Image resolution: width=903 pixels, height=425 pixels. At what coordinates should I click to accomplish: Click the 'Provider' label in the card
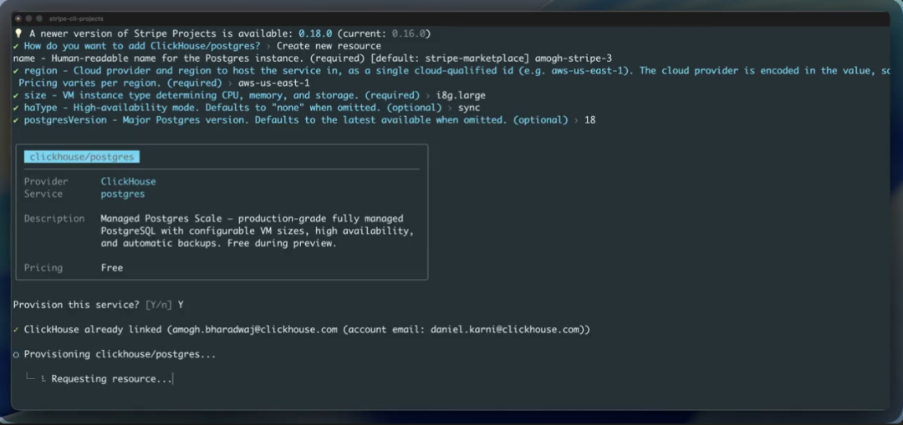[46, 182]
